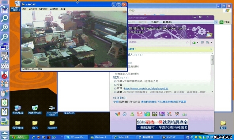The width and height of the screenshot is (234, 140).
Task: Click the MSN butterfly icon in bottom bar
Action: [x=117, y=114]
